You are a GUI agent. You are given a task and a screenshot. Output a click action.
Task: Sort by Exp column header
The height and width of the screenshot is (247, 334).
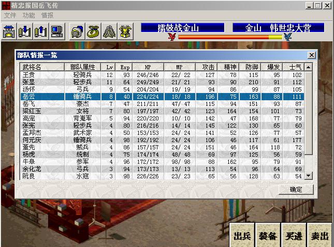click(124, 67)
